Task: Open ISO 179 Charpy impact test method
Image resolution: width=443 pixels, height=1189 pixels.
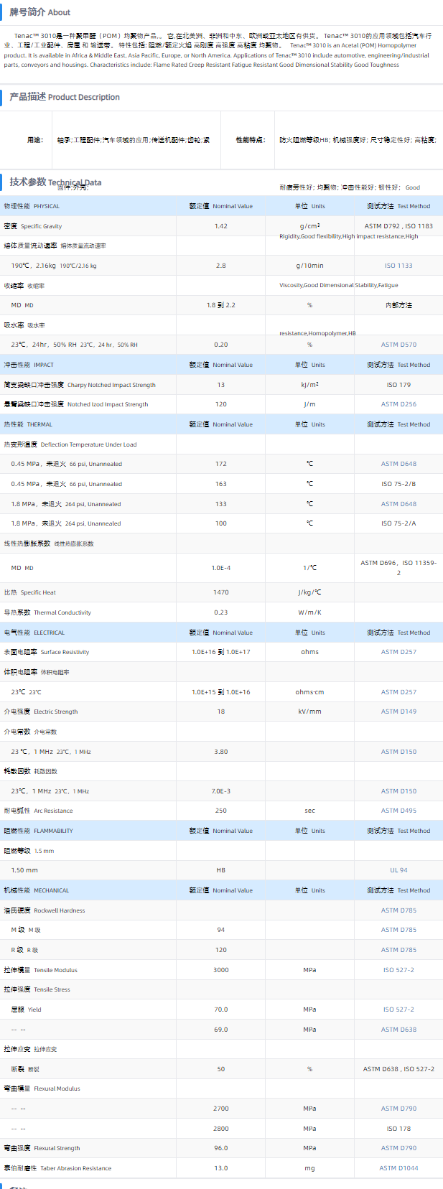Action: pos(398,385)
